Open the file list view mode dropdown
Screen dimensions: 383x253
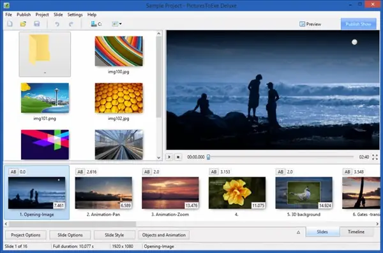pos(117,24)
